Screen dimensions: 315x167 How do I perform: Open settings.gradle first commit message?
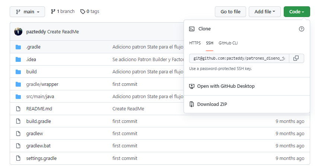click(x=125, y=158)
